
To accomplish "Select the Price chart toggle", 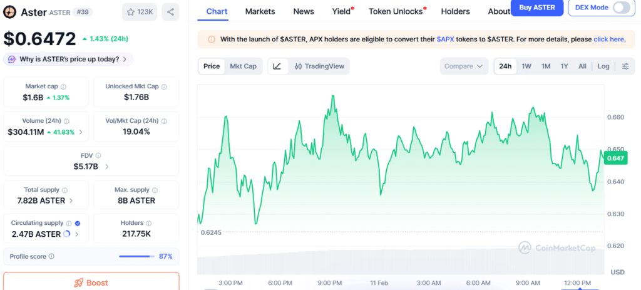I will click(x=212, y=66).
